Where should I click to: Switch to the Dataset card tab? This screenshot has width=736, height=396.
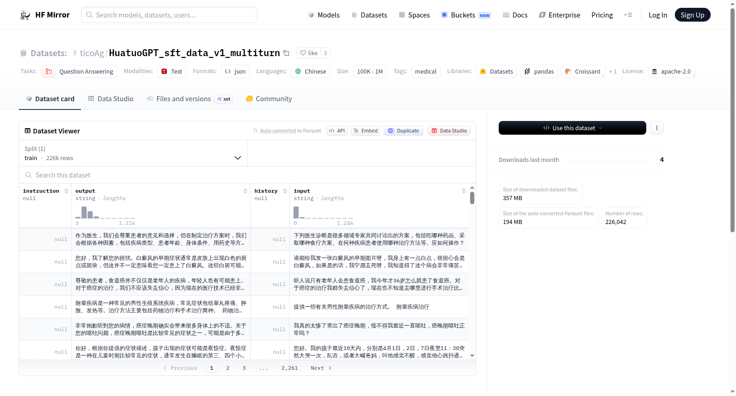tap(50, 99)
